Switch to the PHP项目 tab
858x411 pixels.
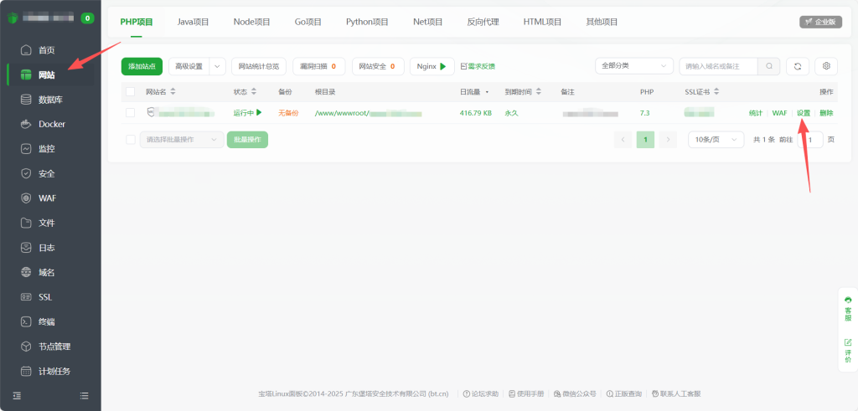(x=137, y=22)
